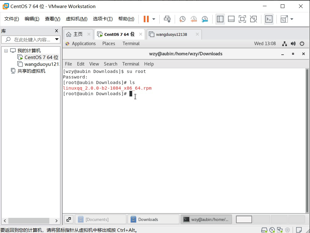The image size is (310, 233).
Task: Click the Downloads taskbar button in guest
Action: 153,219
